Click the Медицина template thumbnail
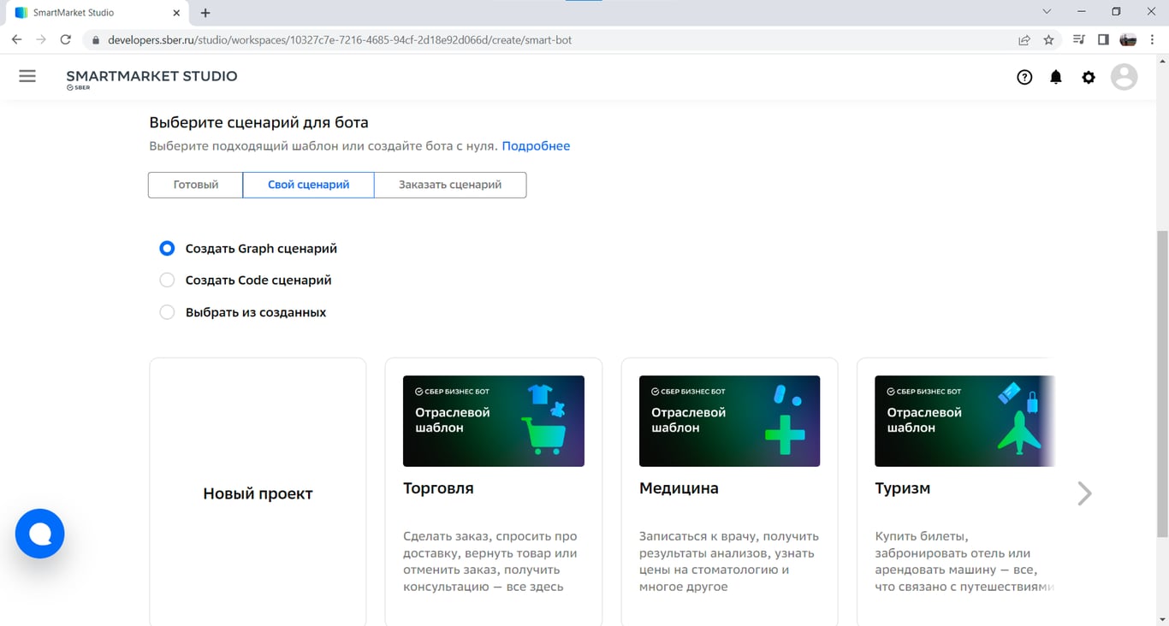The image size is (1169, 626). pyautogui.click(x=729, y=421)
